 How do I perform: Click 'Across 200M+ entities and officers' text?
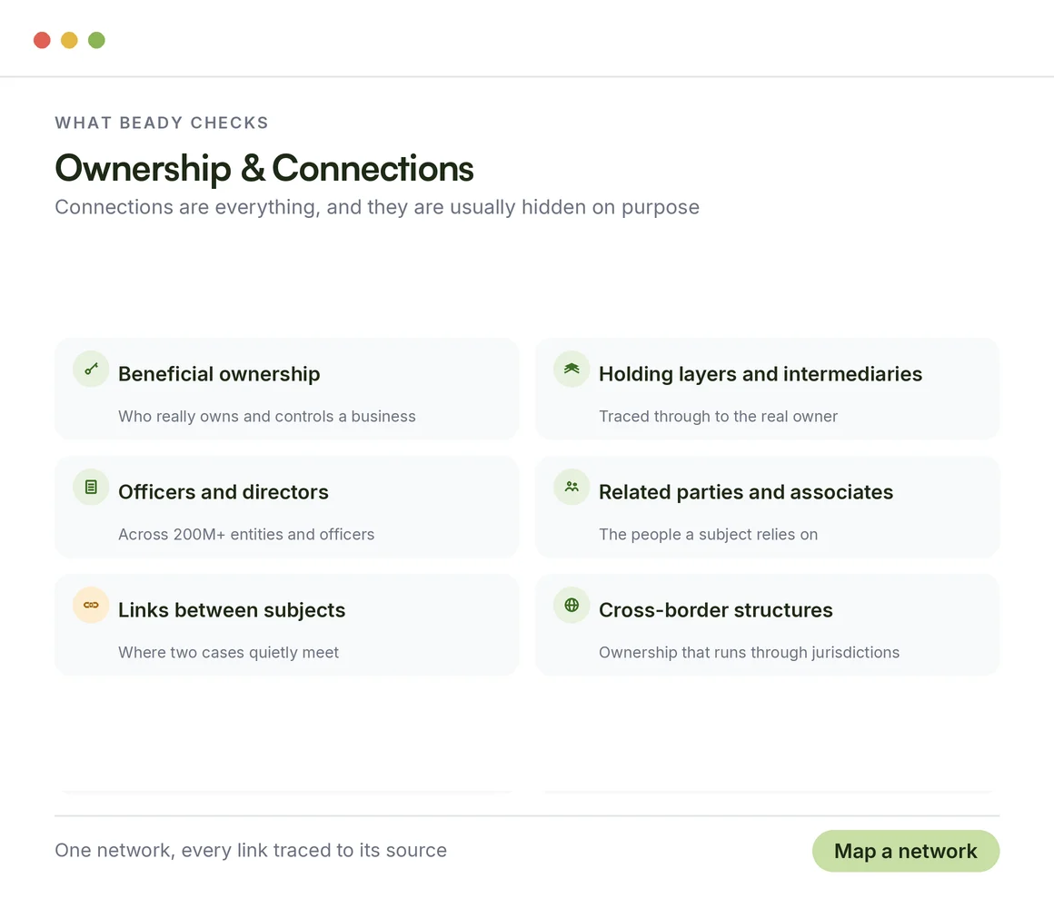(x=246, y=535)
